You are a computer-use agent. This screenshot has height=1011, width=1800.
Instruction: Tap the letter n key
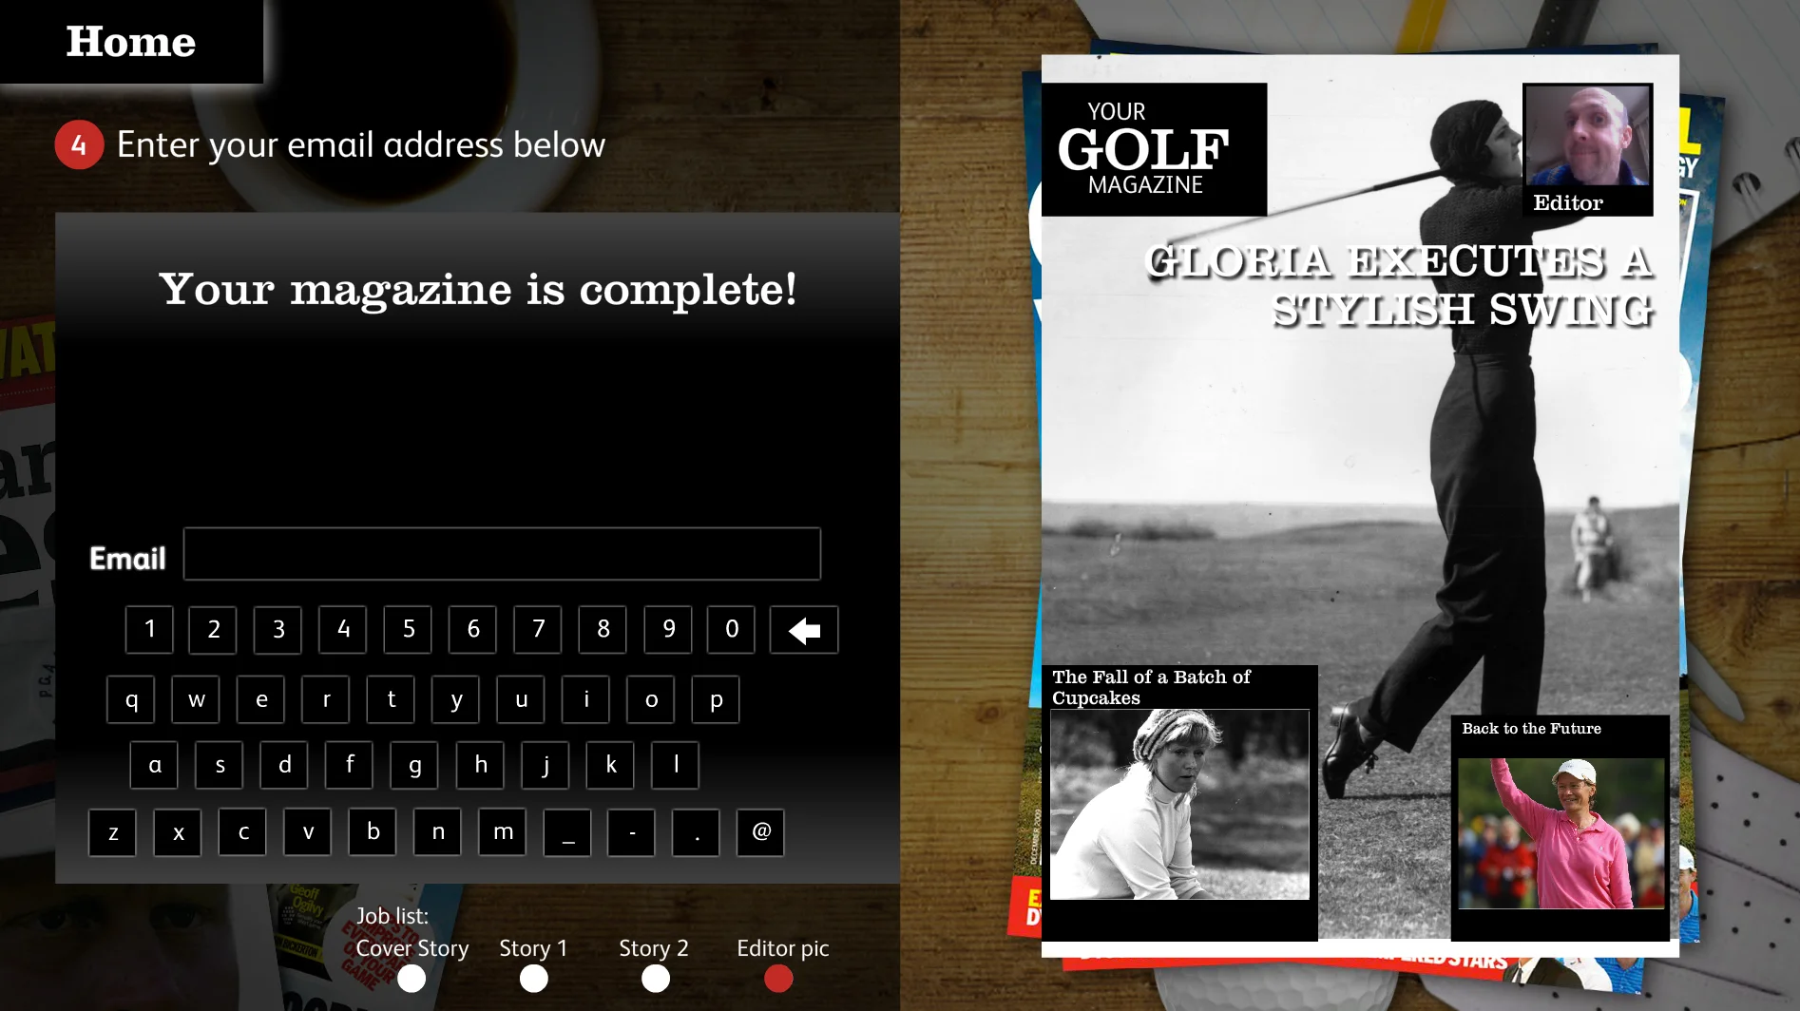[437, 832]
